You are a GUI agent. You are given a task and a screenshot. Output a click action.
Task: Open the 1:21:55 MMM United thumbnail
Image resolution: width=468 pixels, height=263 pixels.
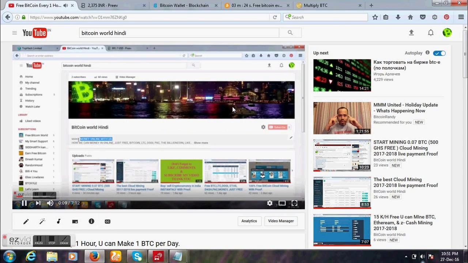(342, 118)
